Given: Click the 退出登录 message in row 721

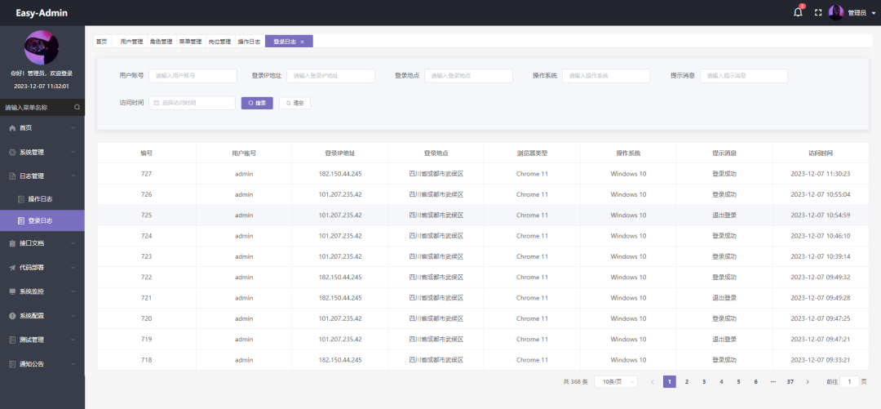Looking at the screenshot, I should pyautogui.click(x=724, y=298).
